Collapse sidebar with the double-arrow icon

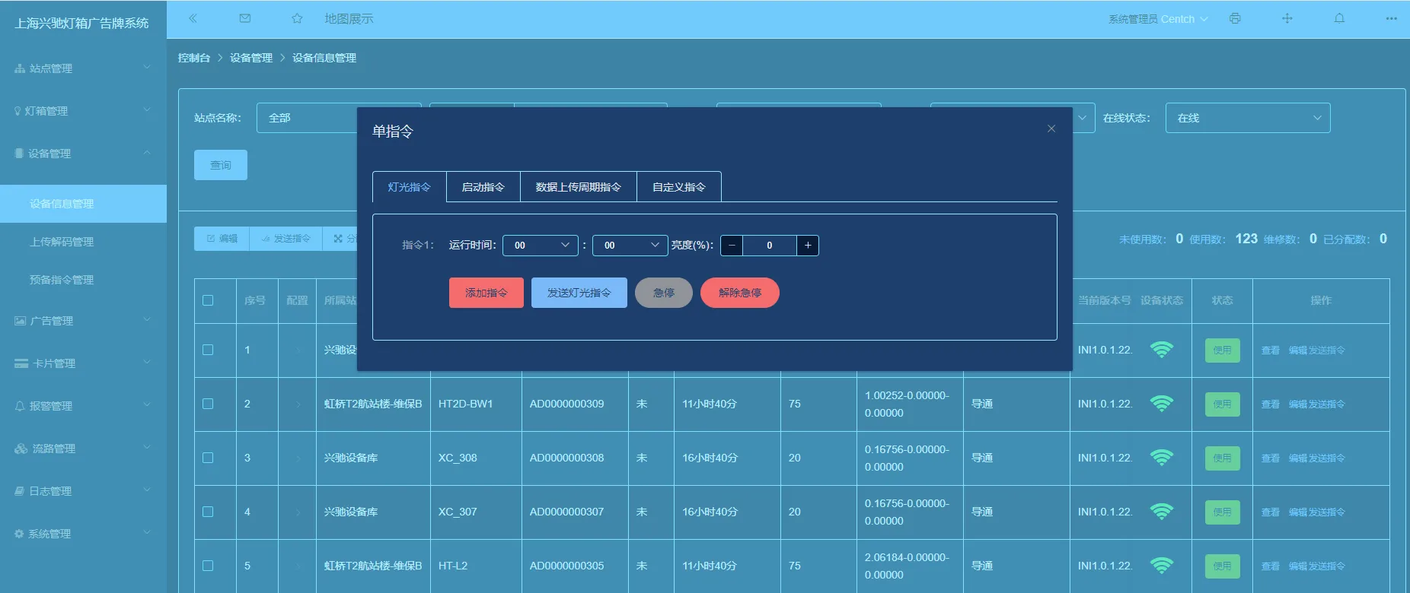tap(193, 18)
